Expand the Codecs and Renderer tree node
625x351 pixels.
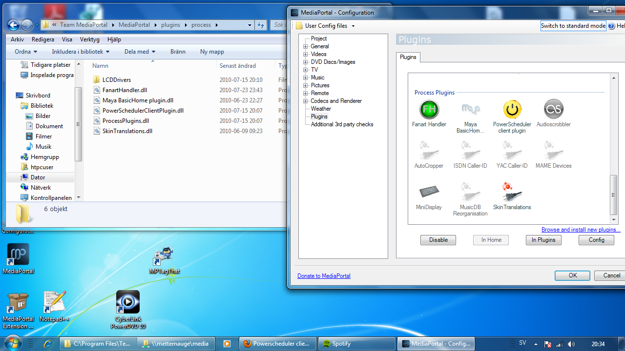pos(306,101)
